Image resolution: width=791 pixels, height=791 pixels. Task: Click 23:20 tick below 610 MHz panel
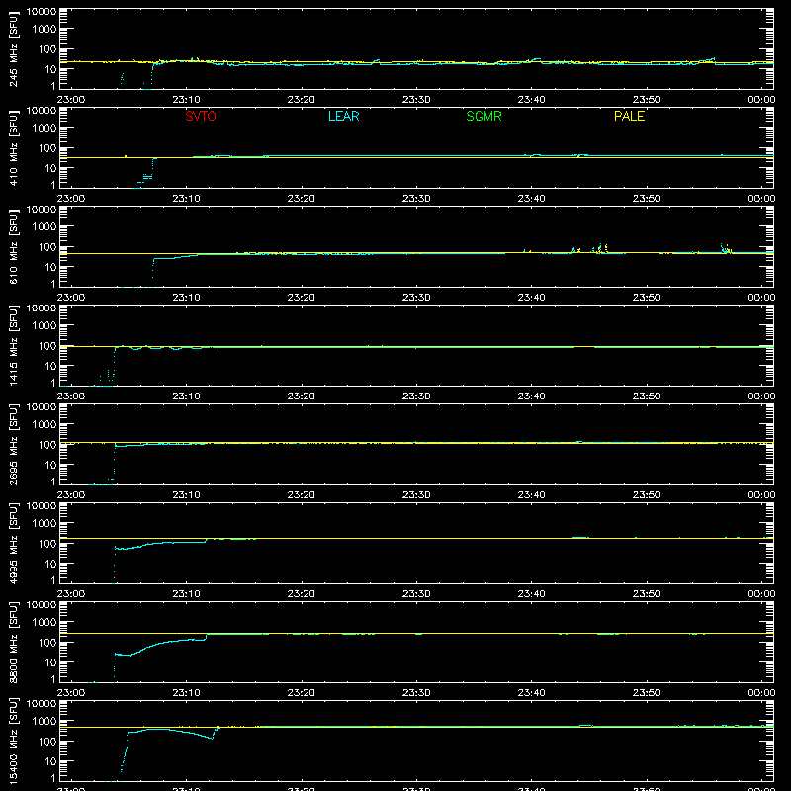[302, 298]
